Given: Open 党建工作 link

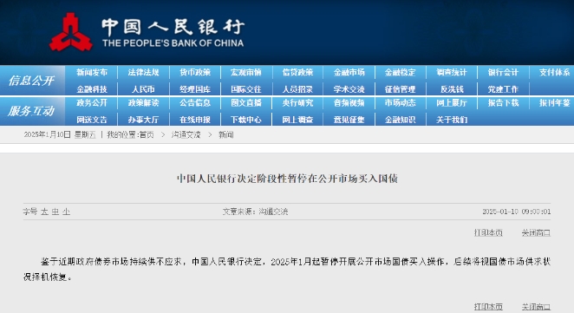Looking at the screenshot, I should tap(503, 89).
